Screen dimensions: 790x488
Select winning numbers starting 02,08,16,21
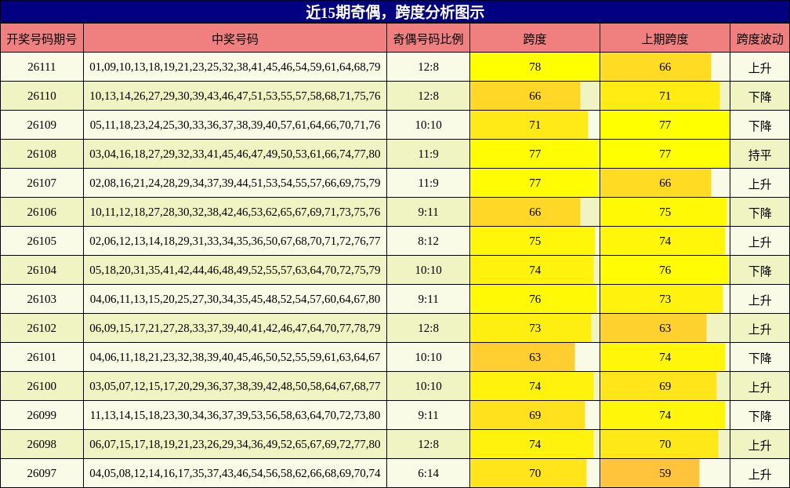click(x=235, y=183)
